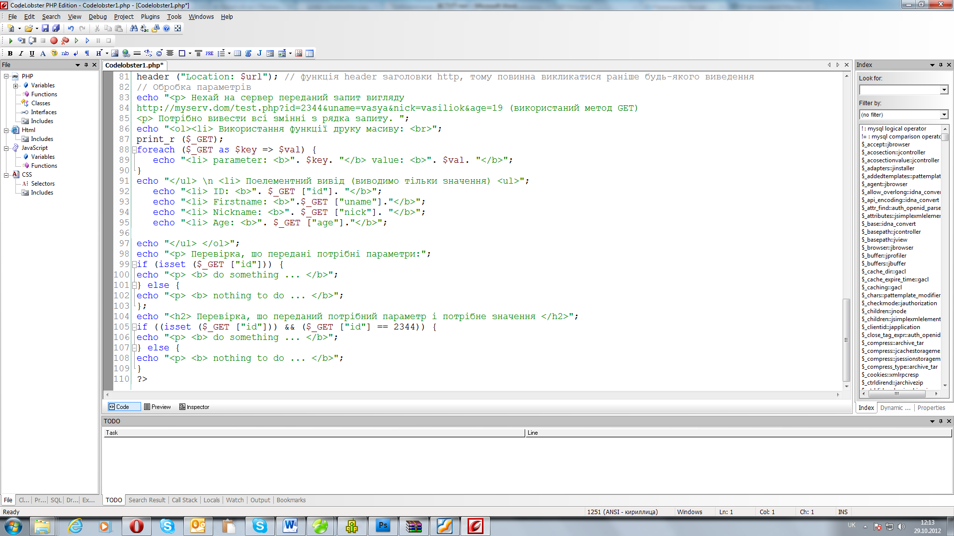The image size is (954, 536).
Task: Insert hyperlink globe icon
Action: click(x=126, y=53)
